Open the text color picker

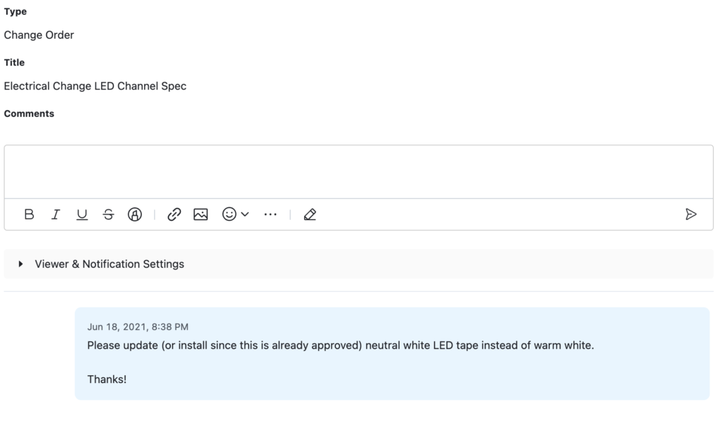tap(135, 214)
